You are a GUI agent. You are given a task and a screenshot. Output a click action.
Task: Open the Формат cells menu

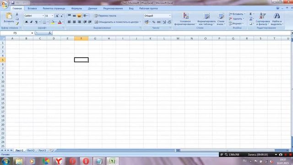click(236, 23)
